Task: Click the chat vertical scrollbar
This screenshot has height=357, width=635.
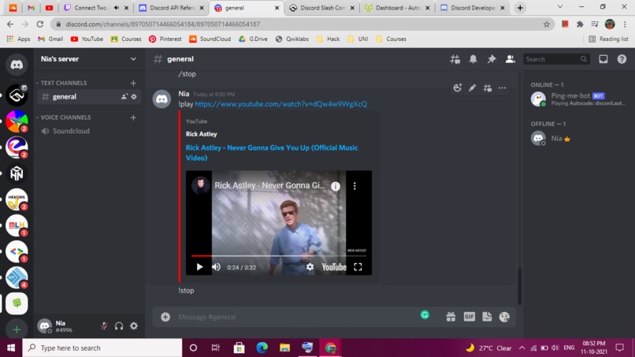Action: click(519, 286)
